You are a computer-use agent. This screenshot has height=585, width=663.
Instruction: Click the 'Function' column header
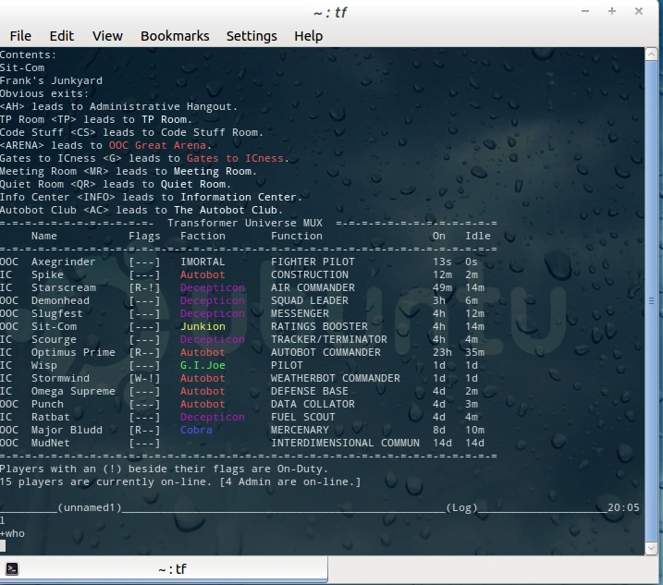(x=297, y=236)
